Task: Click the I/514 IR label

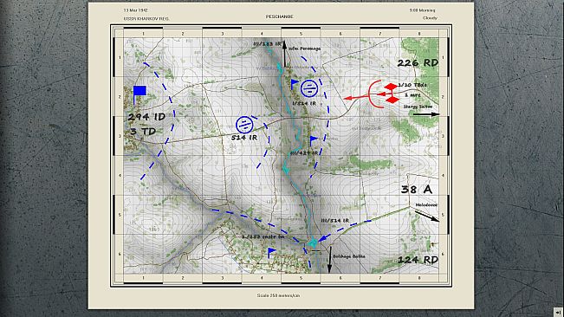Action: (x=304, y=103)
